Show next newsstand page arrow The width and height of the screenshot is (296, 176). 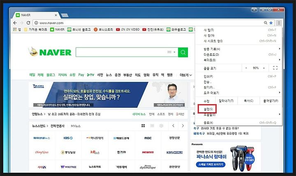point(183,125)
